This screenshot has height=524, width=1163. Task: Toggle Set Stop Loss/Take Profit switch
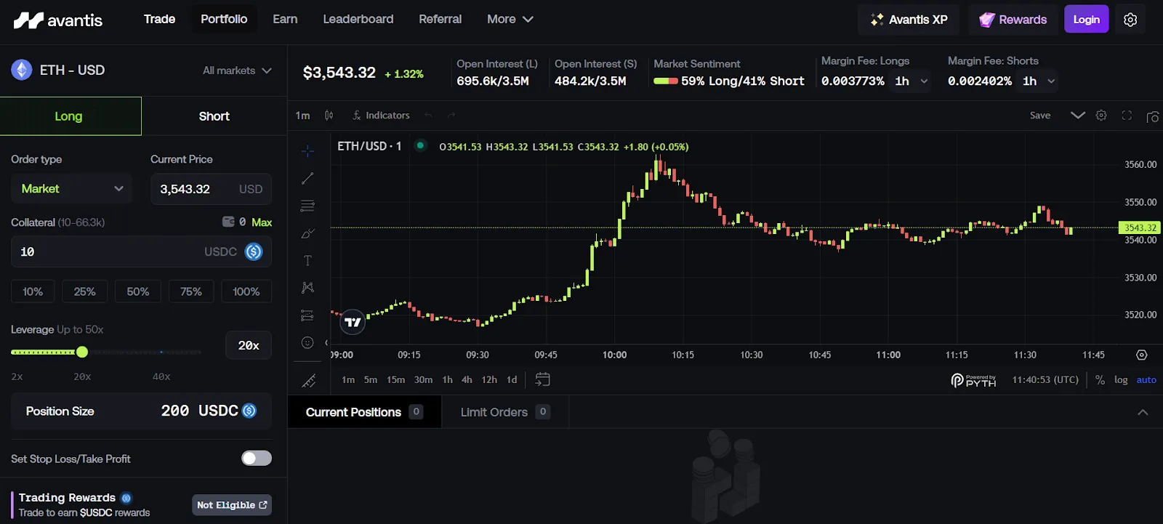pos(257,458)
